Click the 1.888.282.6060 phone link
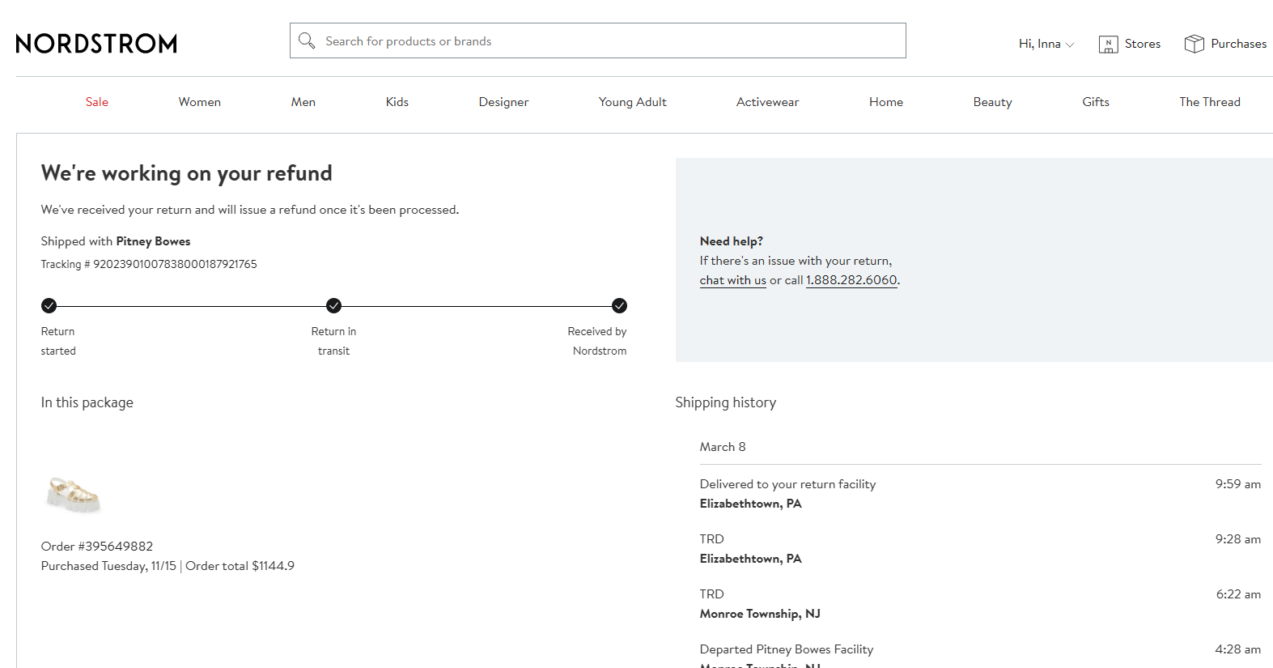The height and width of the screenshot is (668, 1273). (x=851, y=280)
